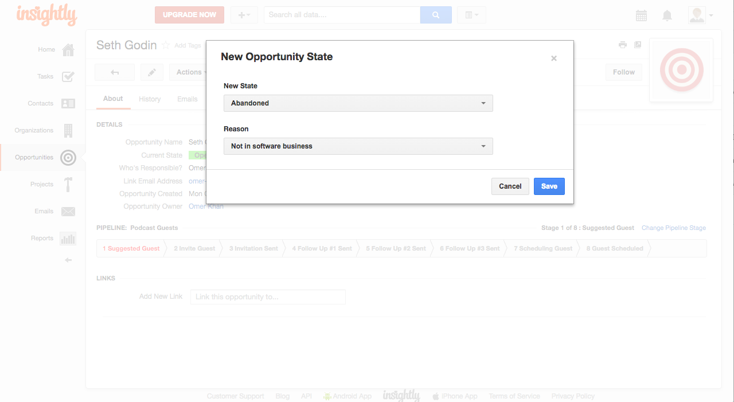The image size is (734, 402).
Task: Close the New Opportunity State dialog
Action: [554, 58]
